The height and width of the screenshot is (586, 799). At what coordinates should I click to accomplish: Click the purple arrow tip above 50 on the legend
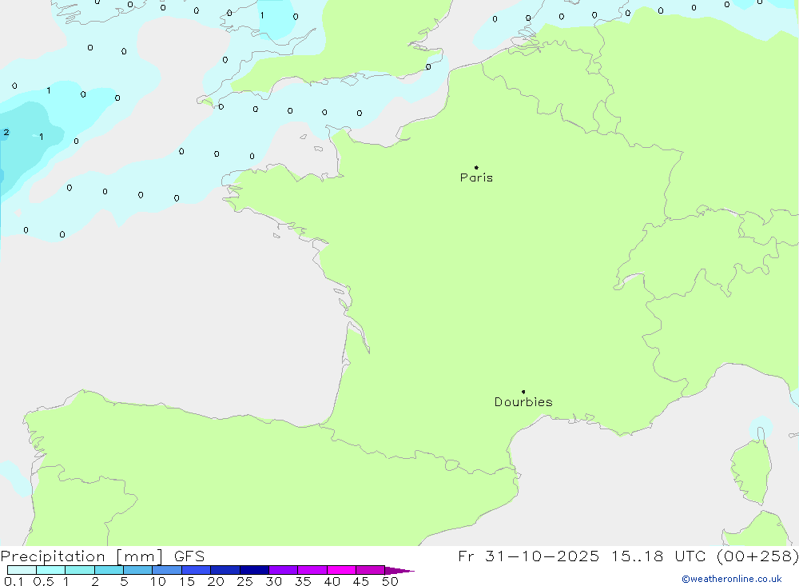click(400, 571)
